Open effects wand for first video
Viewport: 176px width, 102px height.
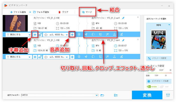click(107, 34)
